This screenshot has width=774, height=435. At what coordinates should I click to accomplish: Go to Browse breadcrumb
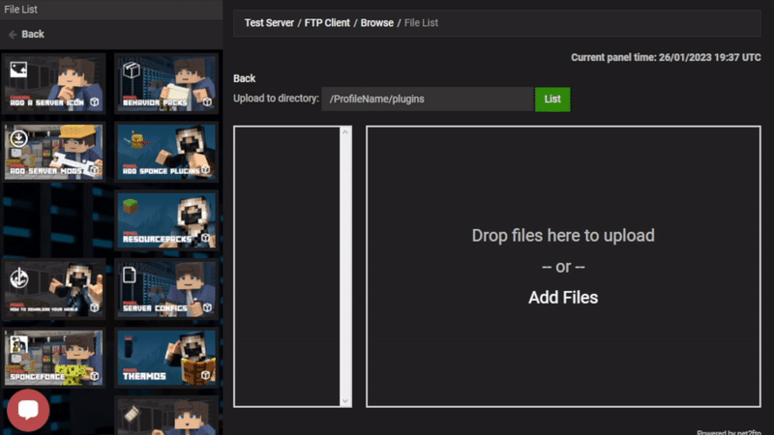click(376, 23)
